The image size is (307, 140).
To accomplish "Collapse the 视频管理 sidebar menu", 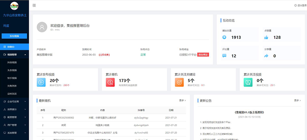I will pos(14,55).
